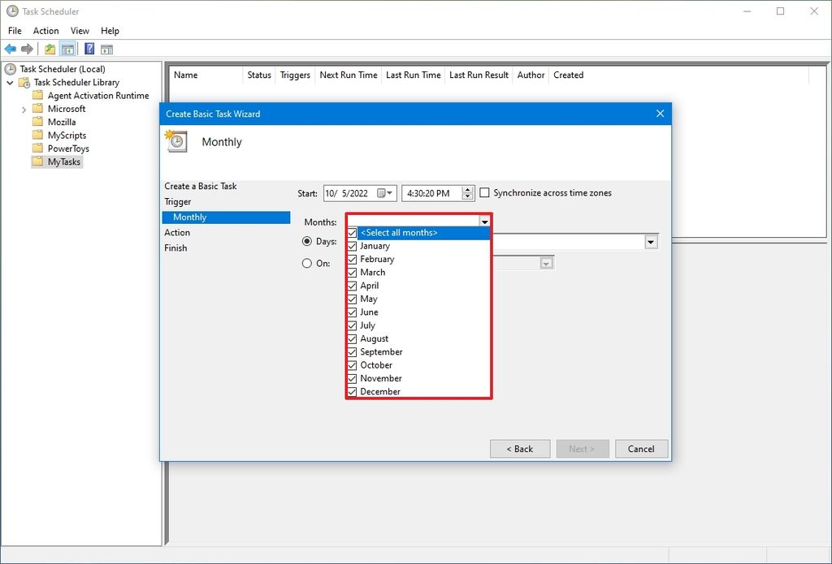This screenshot has width=832, height=564.
Task: Click the Cancel button
Action: coord(641,449)
